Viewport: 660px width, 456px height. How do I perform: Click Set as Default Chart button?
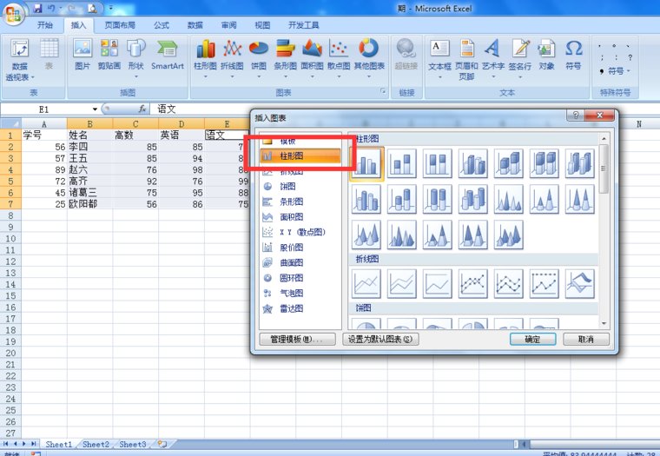(380, 339)
